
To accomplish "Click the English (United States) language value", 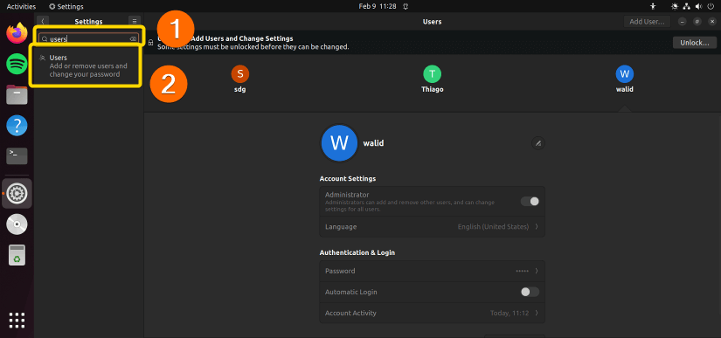I will 494,227.
